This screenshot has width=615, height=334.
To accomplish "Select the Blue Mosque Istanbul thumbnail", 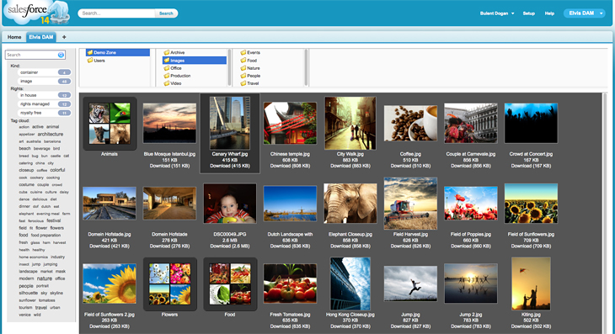I will point(169,124).
